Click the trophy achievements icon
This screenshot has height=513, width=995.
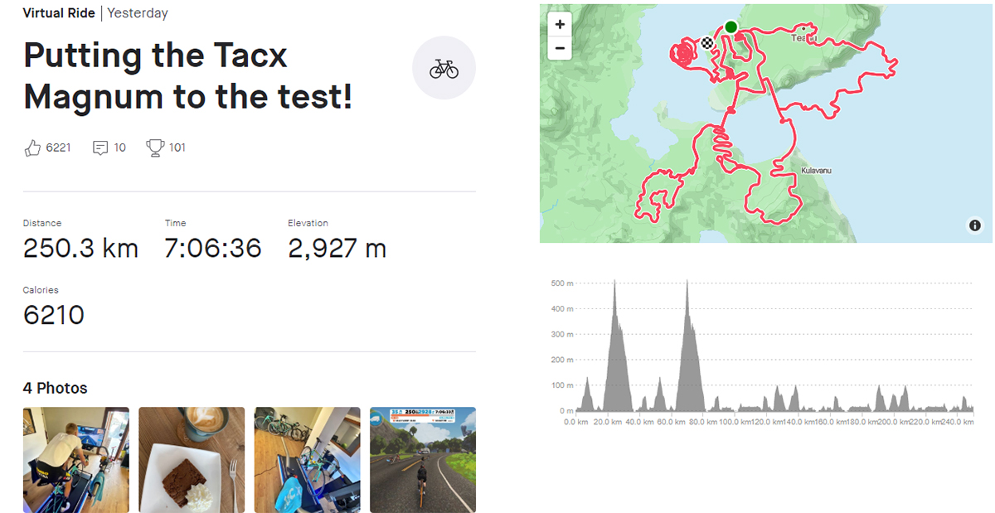154,148
